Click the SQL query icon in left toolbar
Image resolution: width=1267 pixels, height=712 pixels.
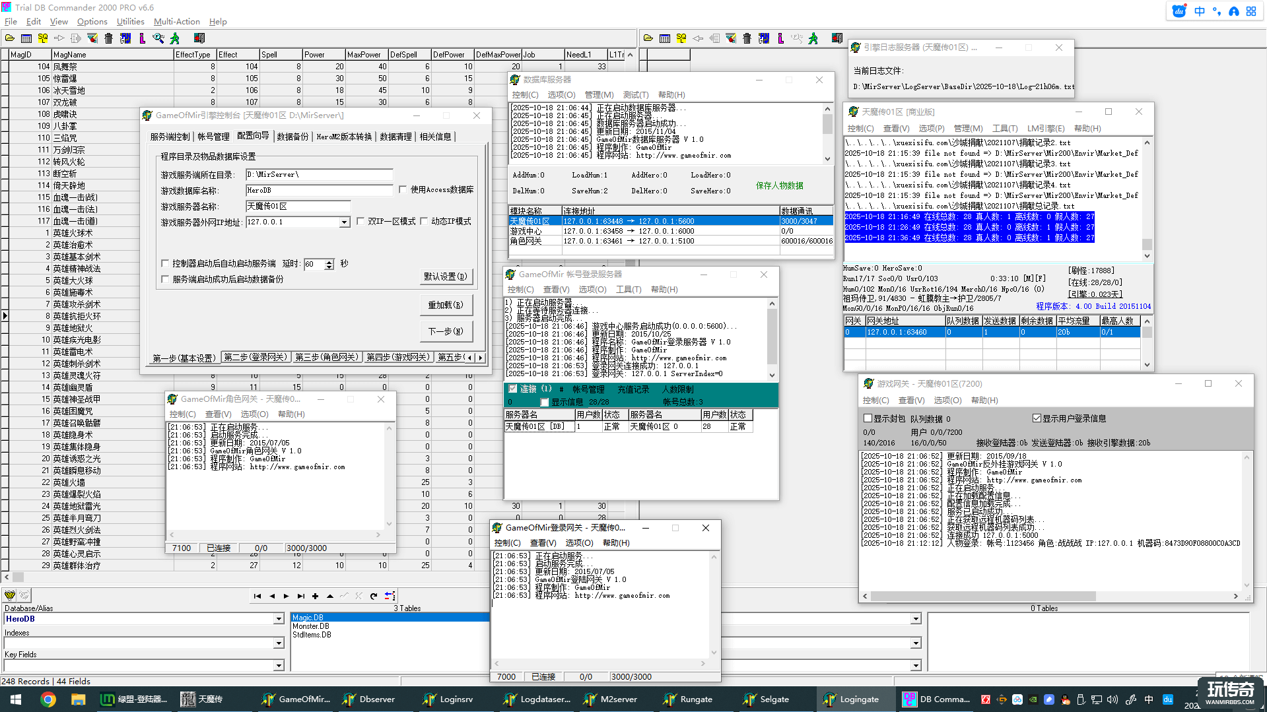point(43,38)
